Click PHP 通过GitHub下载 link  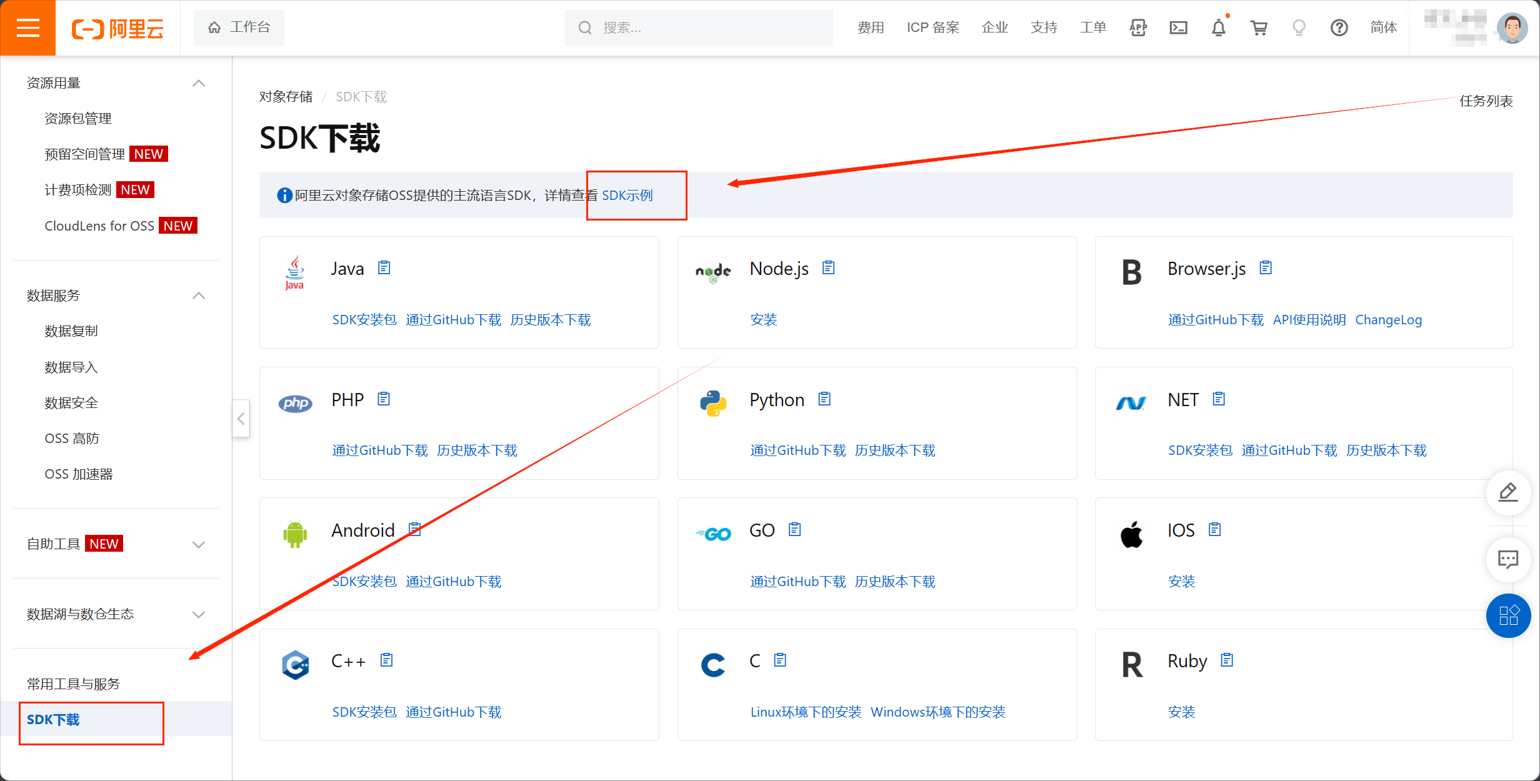[380, 450]
